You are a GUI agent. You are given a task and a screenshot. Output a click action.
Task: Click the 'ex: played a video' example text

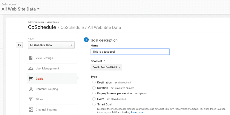pyautogui.click(x=116, y=99)
